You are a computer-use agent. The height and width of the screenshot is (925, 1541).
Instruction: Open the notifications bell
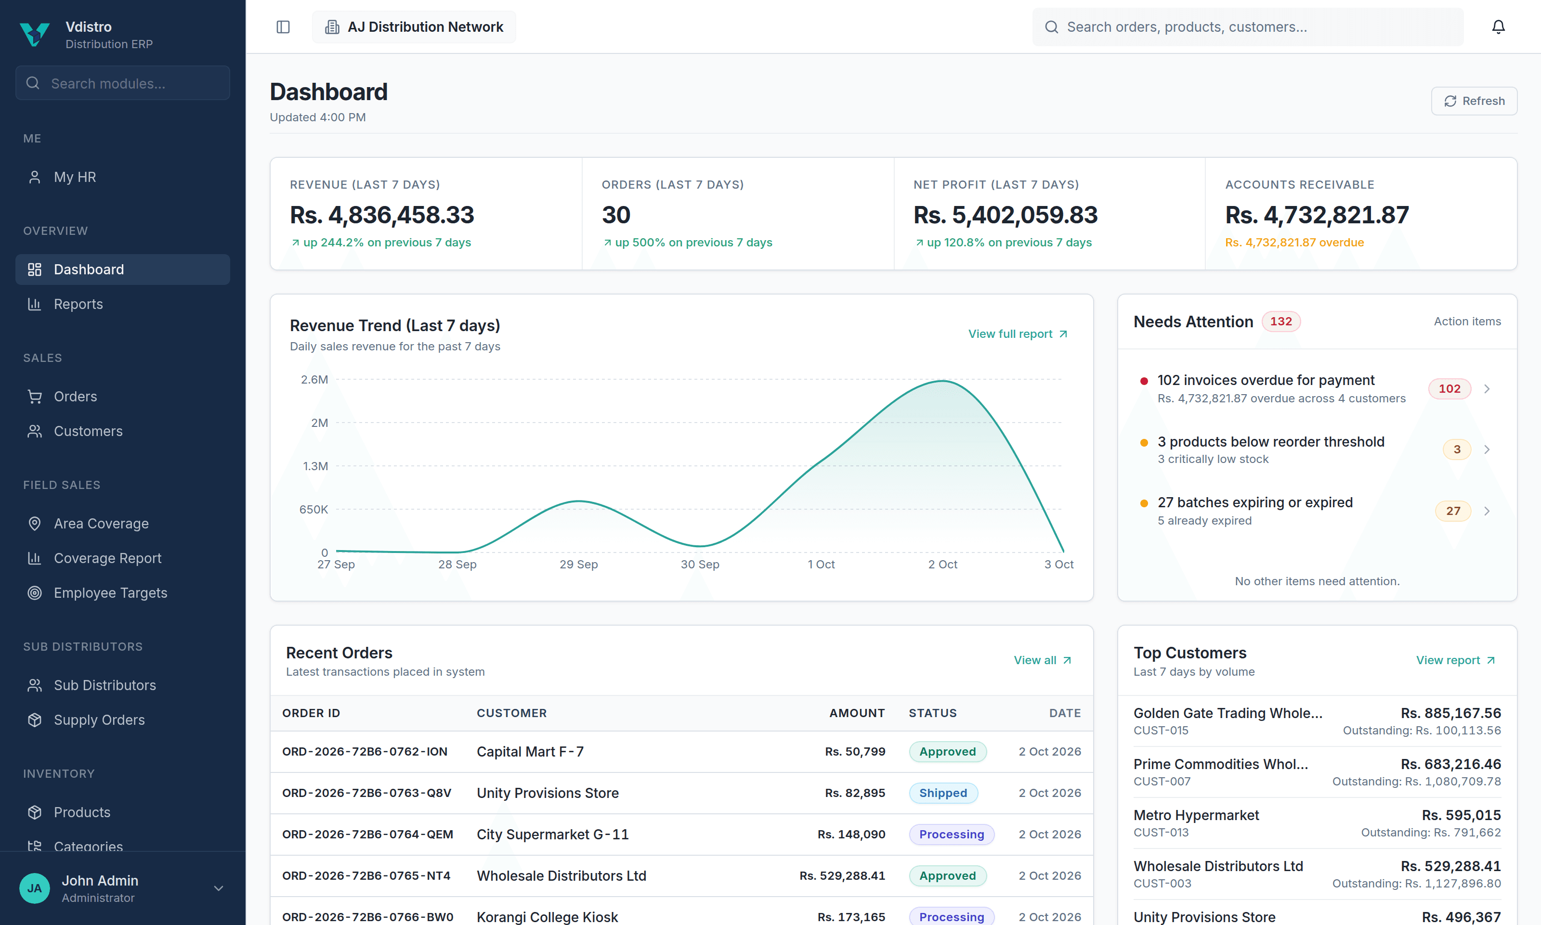pyautogui.click(x=1498, y=27)
